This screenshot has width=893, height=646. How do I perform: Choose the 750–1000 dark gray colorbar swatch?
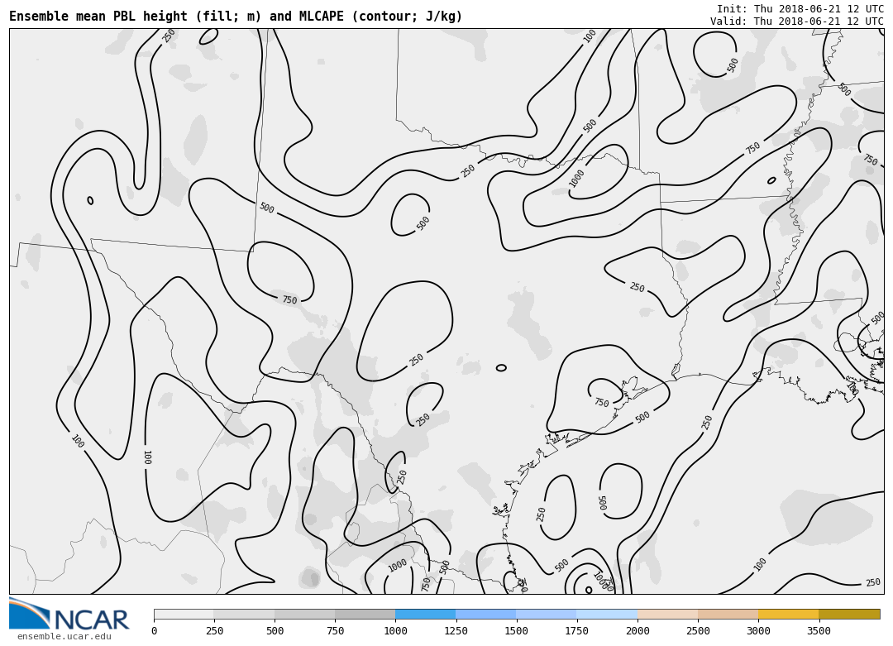pyautogui.click(x=365, y=614)
